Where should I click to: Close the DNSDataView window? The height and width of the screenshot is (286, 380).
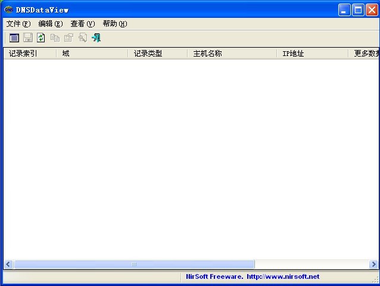click(372, 10)
